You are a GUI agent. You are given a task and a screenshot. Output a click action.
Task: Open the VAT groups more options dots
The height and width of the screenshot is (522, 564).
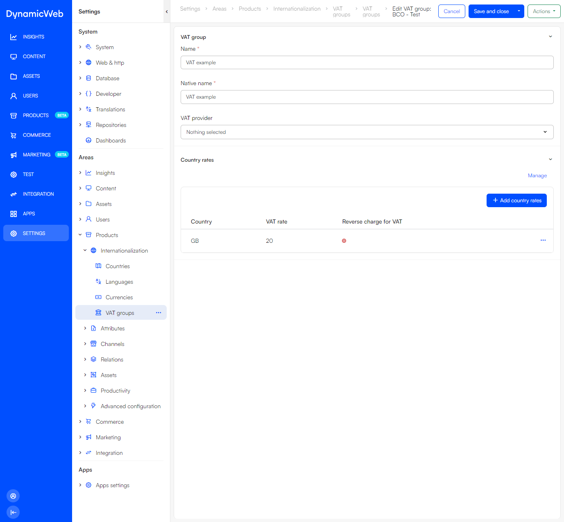[x=159, y=313]
